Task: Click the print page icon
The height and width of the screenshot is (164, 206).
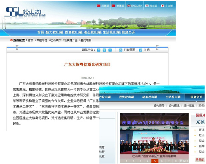Action: (x=121, y=50)
